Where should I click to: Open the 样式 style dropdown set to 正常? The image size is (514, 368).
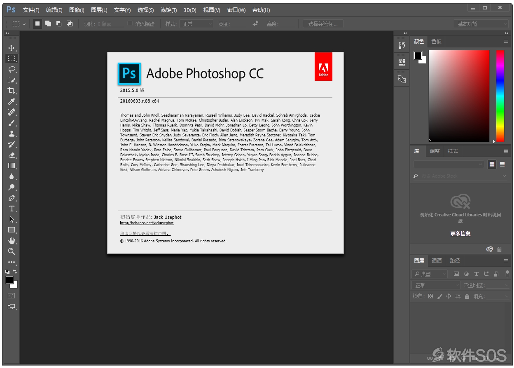(196, 24)
